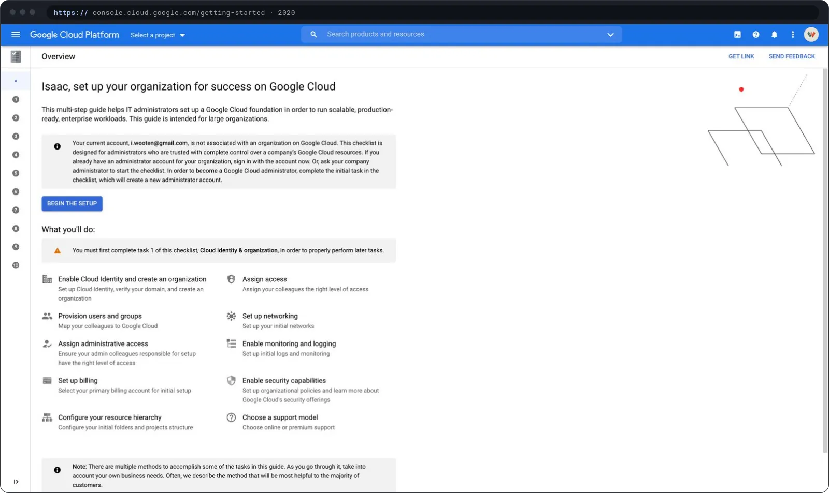Expand the search bar dropdown arrow
The height and width of the screenshot is (493, 829).
point(610,35)
